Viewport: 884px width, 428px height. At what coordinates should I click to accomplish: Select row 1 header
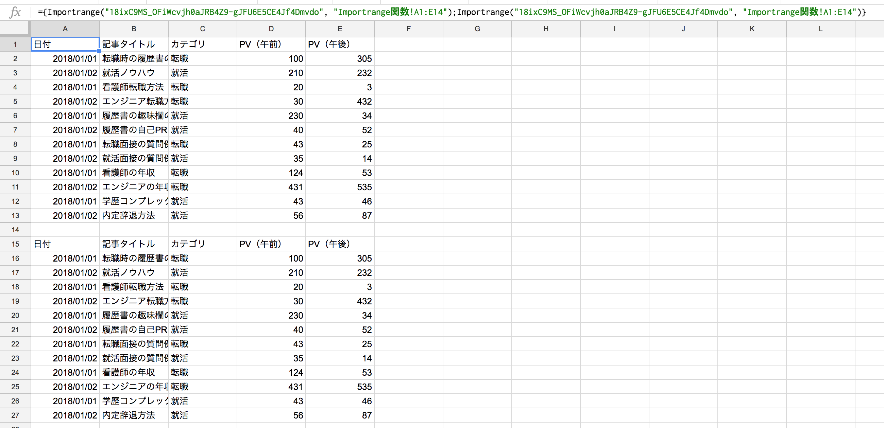[15, 44]
